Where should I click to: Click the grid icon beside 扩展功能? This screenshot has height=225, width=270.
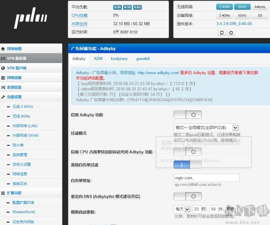3,193
